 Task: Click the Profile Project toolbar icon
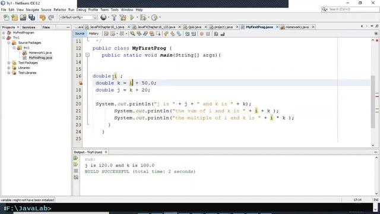(x=154, y=17)
